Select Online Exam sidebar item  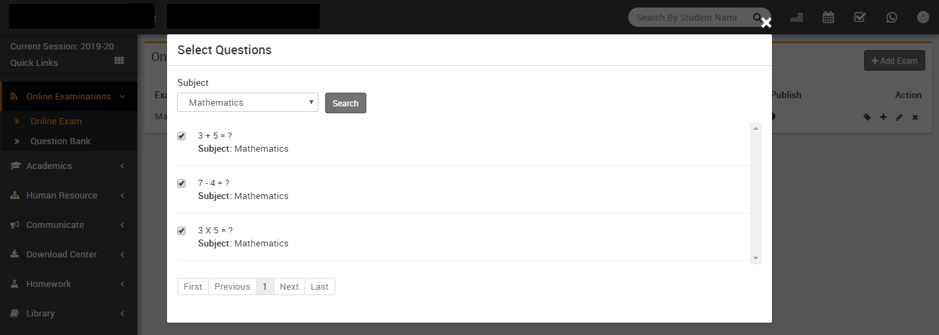tap(56, 121)
